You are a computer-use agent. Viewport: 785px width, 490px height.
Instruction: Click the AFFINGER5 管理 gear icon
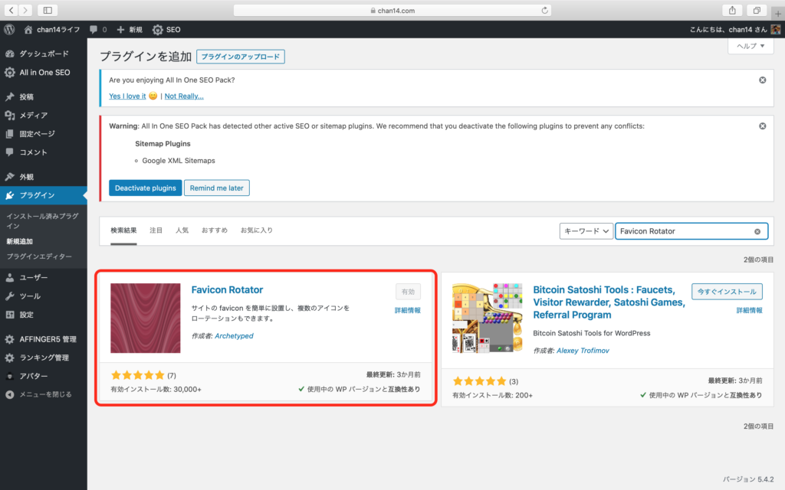9,339
